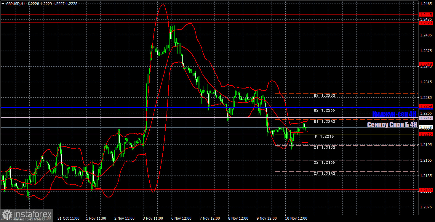Screen dimensions: 435x222
Task: Select the P 1.2215 pivot label
Action: point(324,136)
